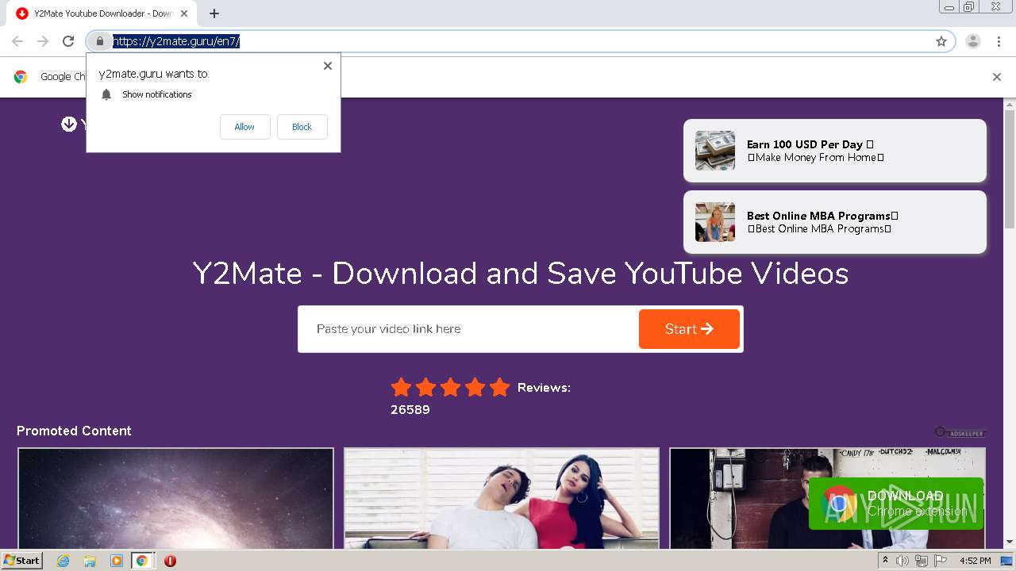The image size is (1016, 571).
Task: Click the network tray icon
Action: coord(922,561)
